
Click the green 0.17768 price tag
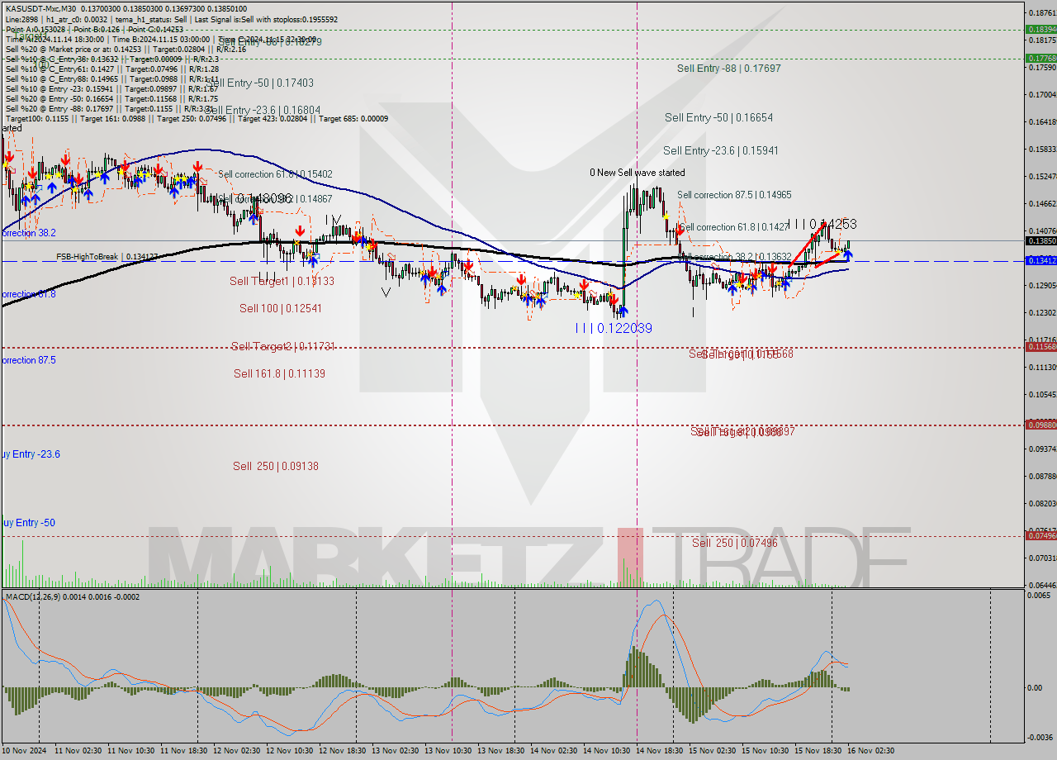click(x=1040, y=58)
